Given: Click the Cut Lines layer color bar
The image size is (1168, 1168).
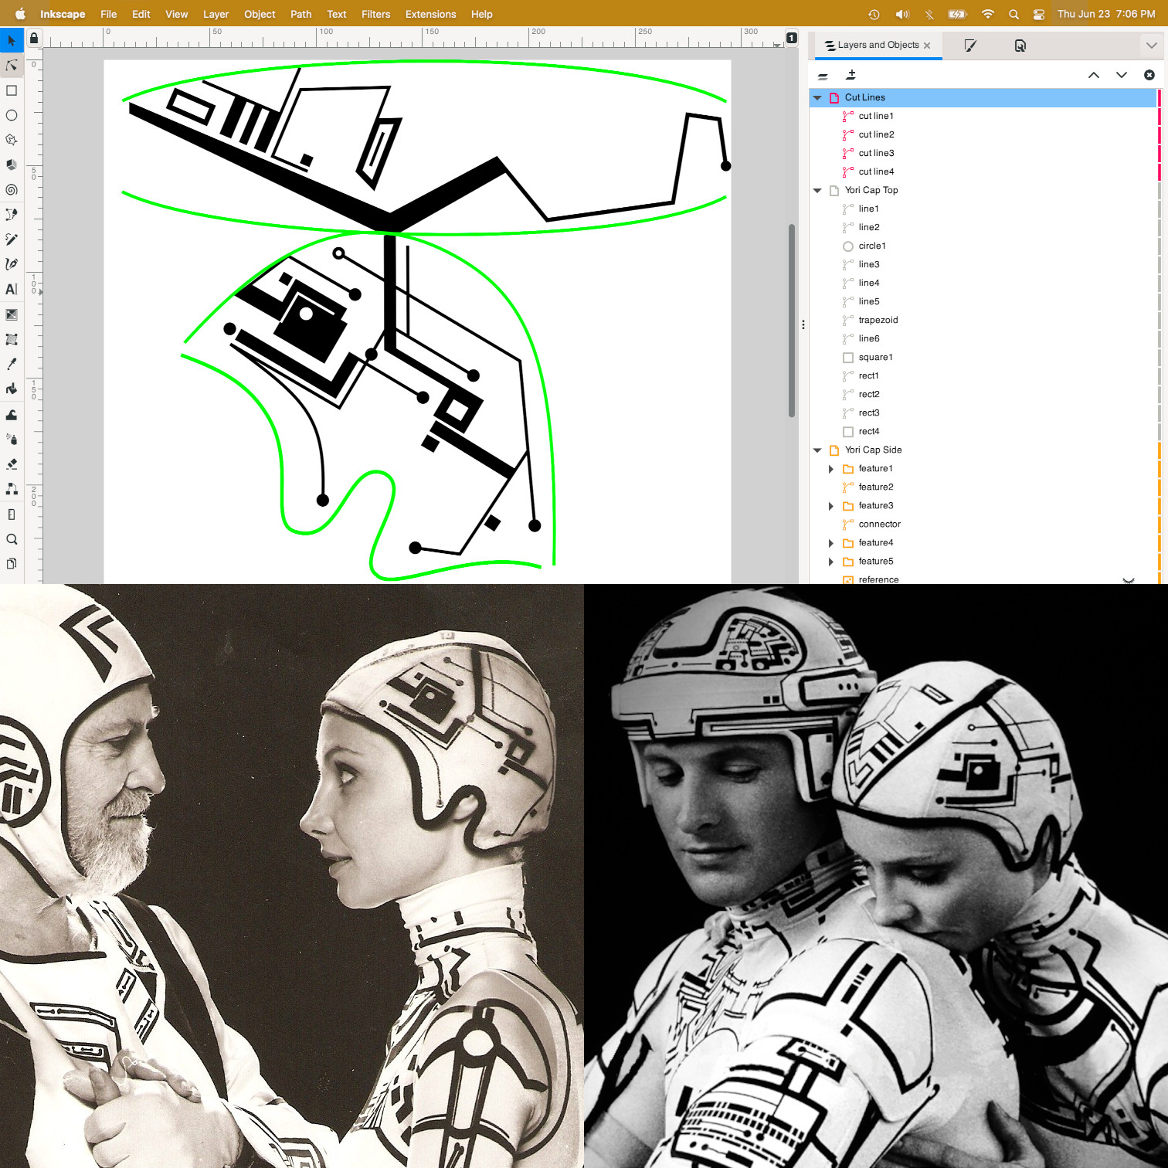Looking at the screenshot, I should click(x=1159, y=98).
